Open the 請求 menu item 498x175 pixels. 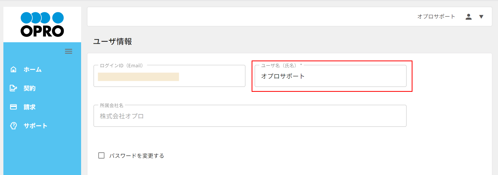(x=29, y=107)
